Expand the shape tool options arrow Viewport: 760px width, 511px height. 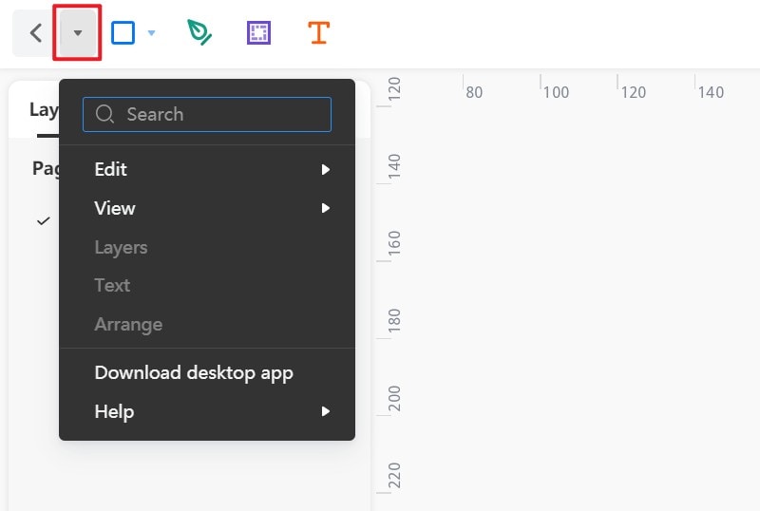click(x=151, y=33)
